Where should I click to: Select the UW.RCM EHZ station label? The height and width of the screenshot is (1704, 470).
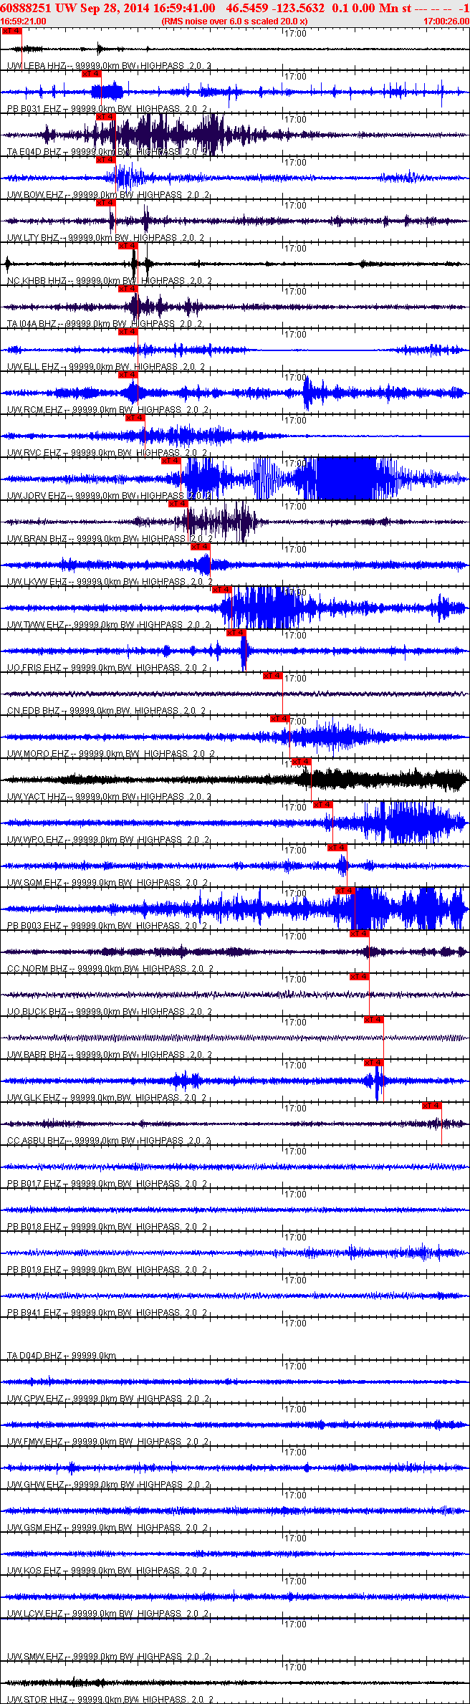[35, 410]
